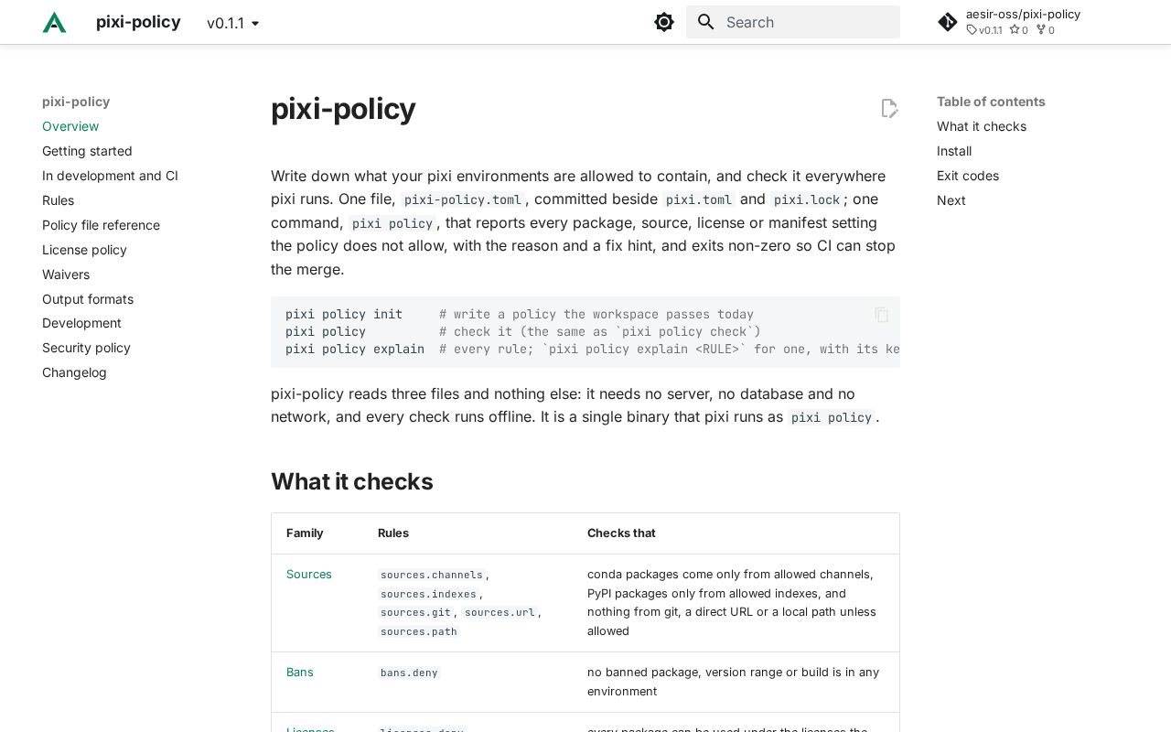
Task: Open Output formats page
Action: tap(88, 299)
